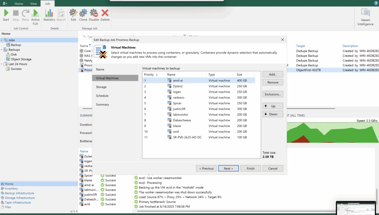Disable the selected job

pos(94,15)
